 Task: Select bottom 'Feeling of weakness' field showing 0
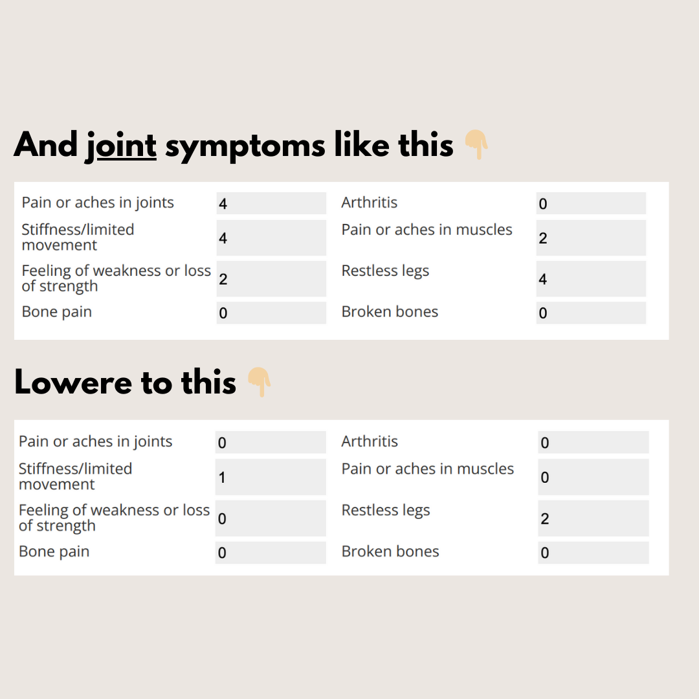click(270, 518)
